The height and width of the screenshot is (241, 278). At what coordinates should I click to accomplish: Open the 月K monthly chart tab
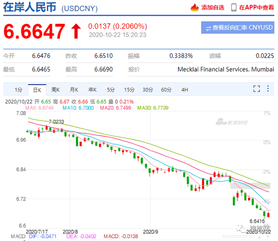73,90
